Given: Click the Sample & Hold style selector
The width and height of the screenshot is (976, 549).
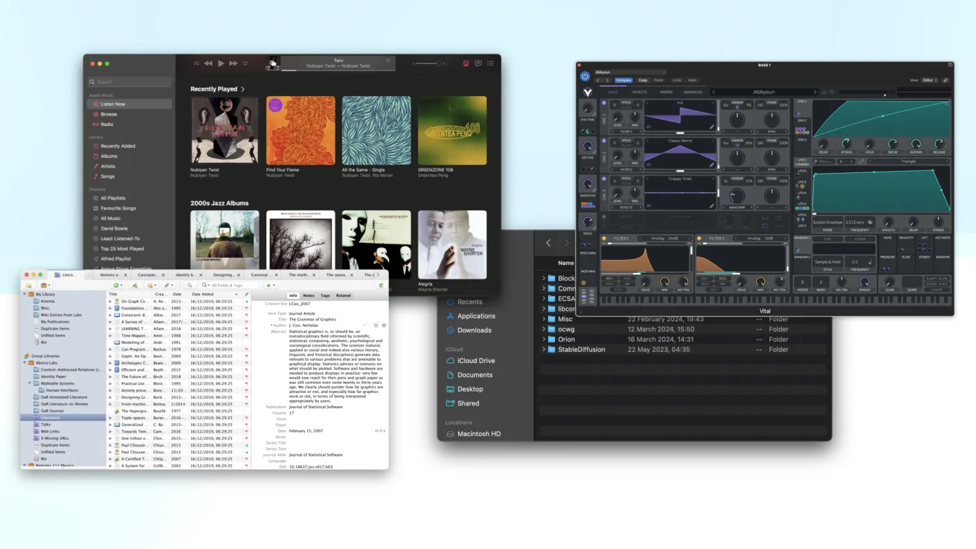Looking at the screenshot, I should coord(828,262).
